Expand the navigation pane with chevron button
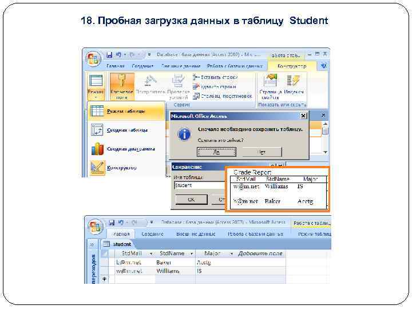Screen dimensions: 412x309 point(93,245)
